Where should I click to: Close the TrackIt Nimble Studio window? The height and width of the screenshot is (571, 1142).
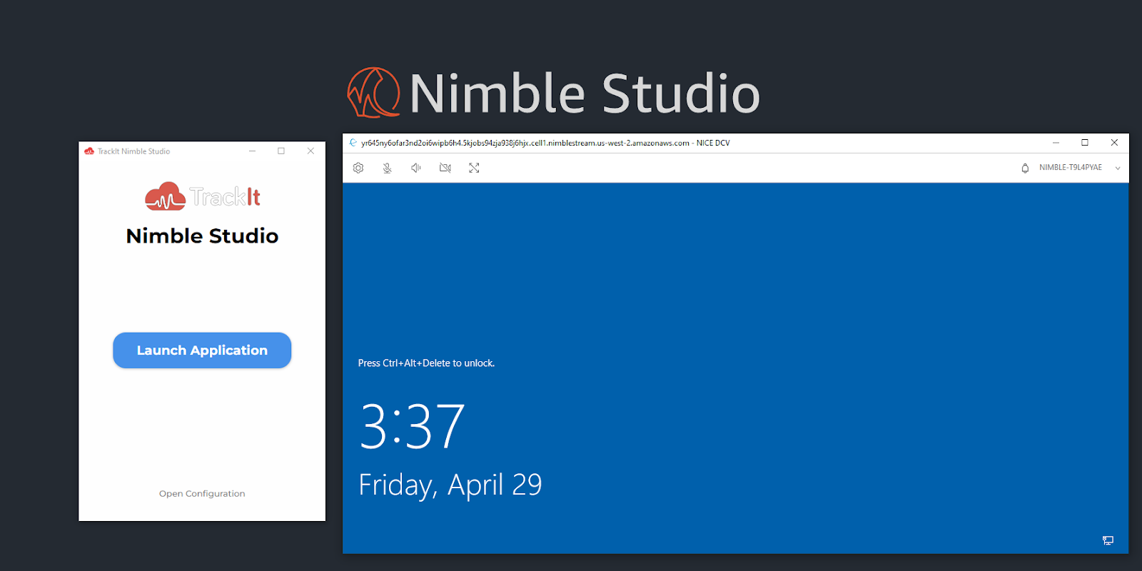310,151
